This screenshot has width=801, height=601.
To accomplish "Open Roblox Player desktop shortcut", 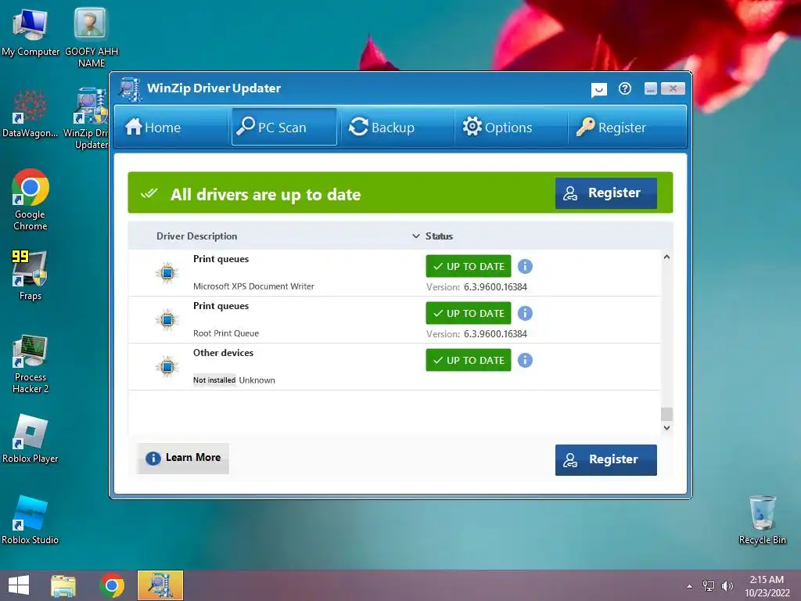I will point(31,438).
